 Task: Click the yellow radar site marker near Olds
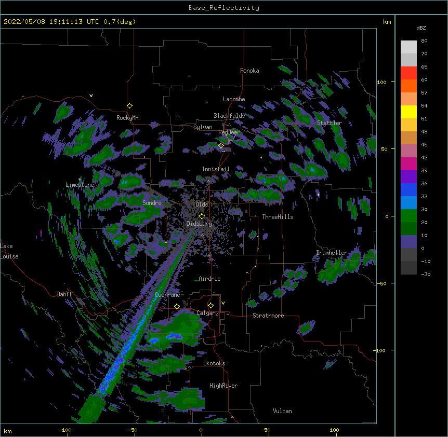(x=202, y=216)
